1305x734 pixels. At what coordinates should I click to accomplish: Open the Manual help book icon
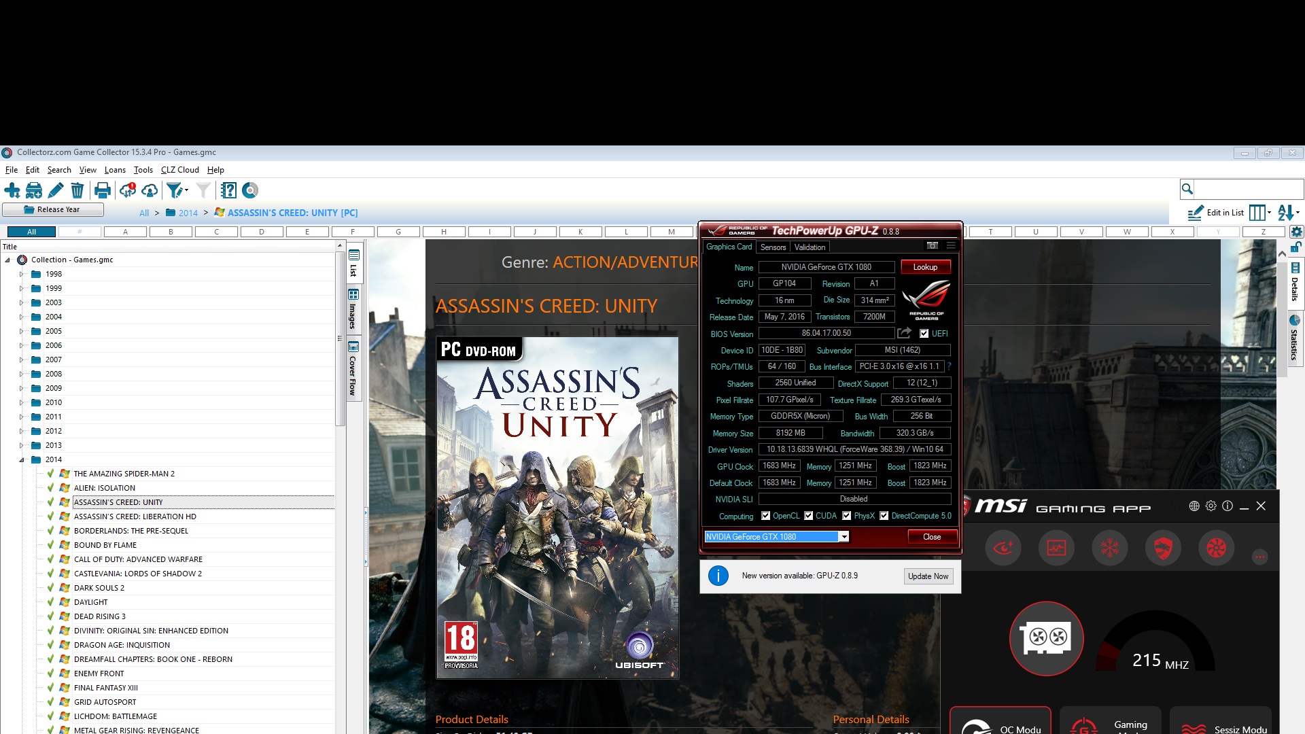[x=229, y=190]
